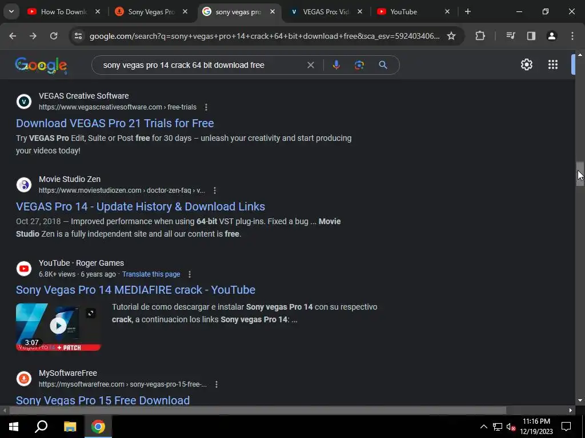
Task: Click the scroll down arrow
Action: 580,401
